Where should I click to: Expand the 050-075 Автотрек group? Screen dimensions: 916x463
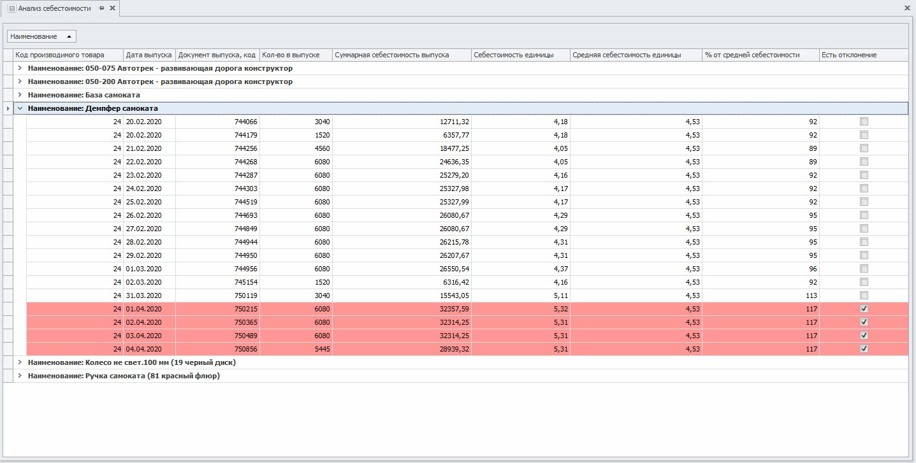(20, 68)
